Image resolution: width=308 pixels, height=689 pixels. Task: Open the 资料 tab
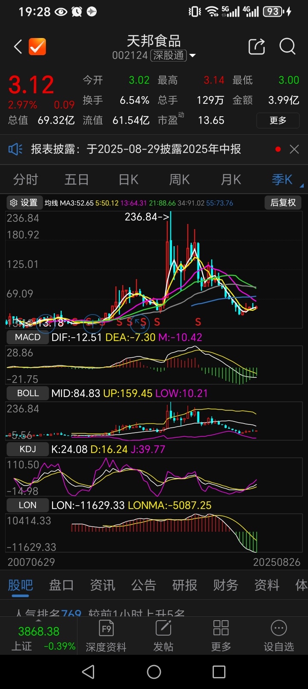coord(267,585)
